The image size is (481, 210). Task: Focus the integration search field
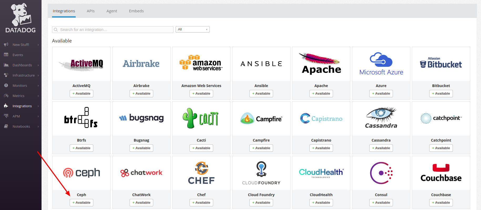pos(113,30)
